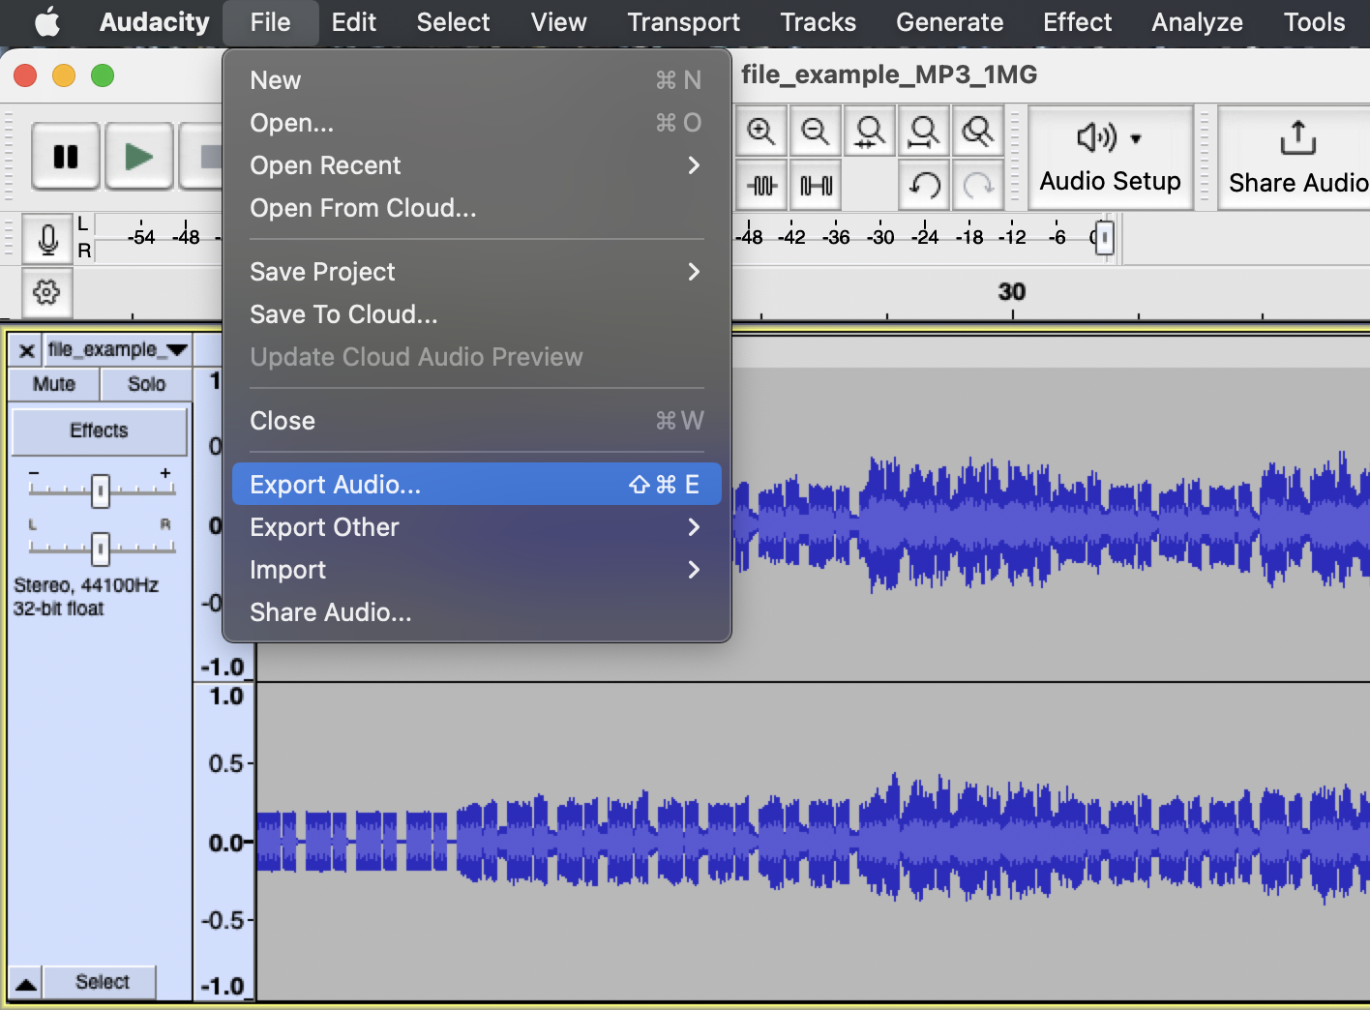Close track with the X button
This screenshot has height=1010, width=1370.
27,350
